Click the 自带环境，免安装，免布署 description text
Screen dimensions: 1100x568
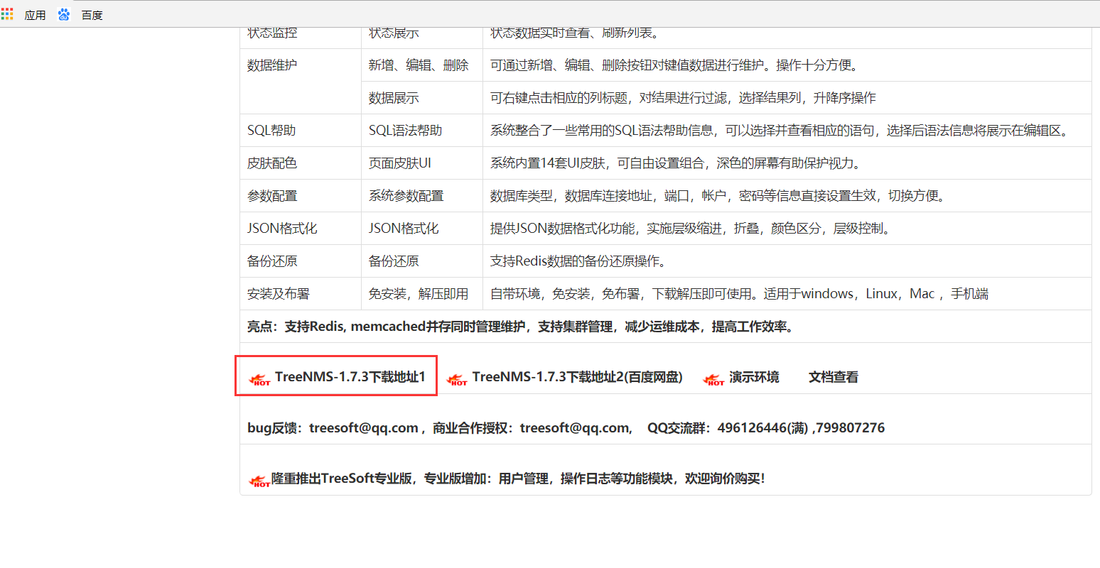click(740, 294)
